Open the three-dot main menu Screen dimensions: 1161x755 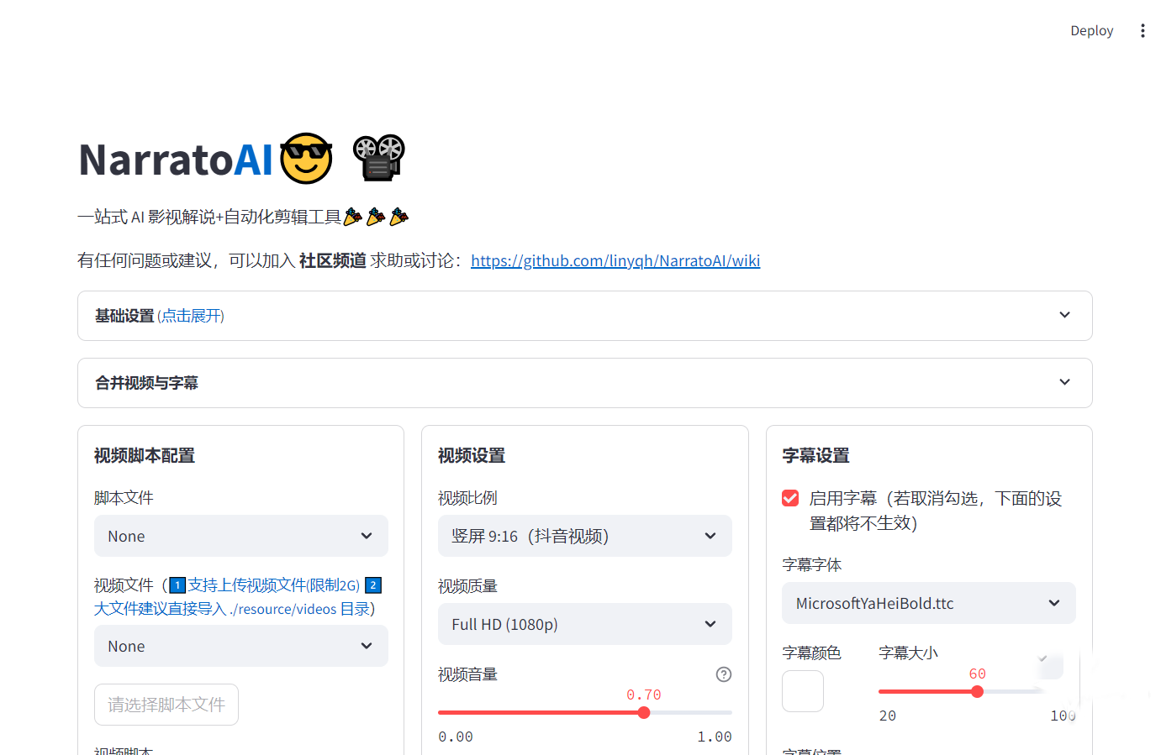click(x=1142, y=31)
